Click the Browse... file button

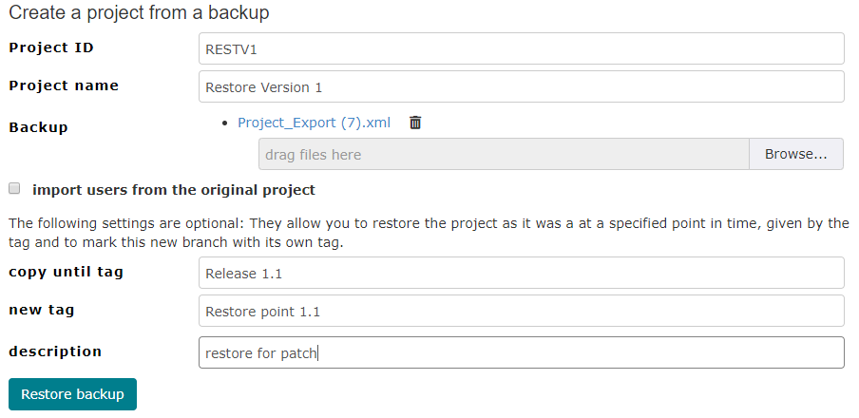coord(796,155)
